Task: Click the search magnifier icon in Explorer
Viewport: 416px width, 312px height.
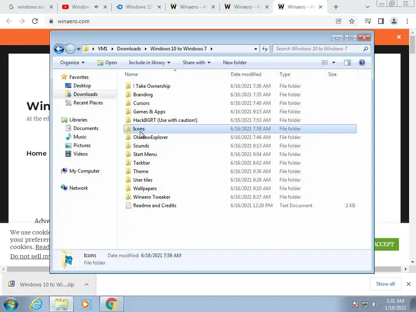Action: tap(366, 49)
